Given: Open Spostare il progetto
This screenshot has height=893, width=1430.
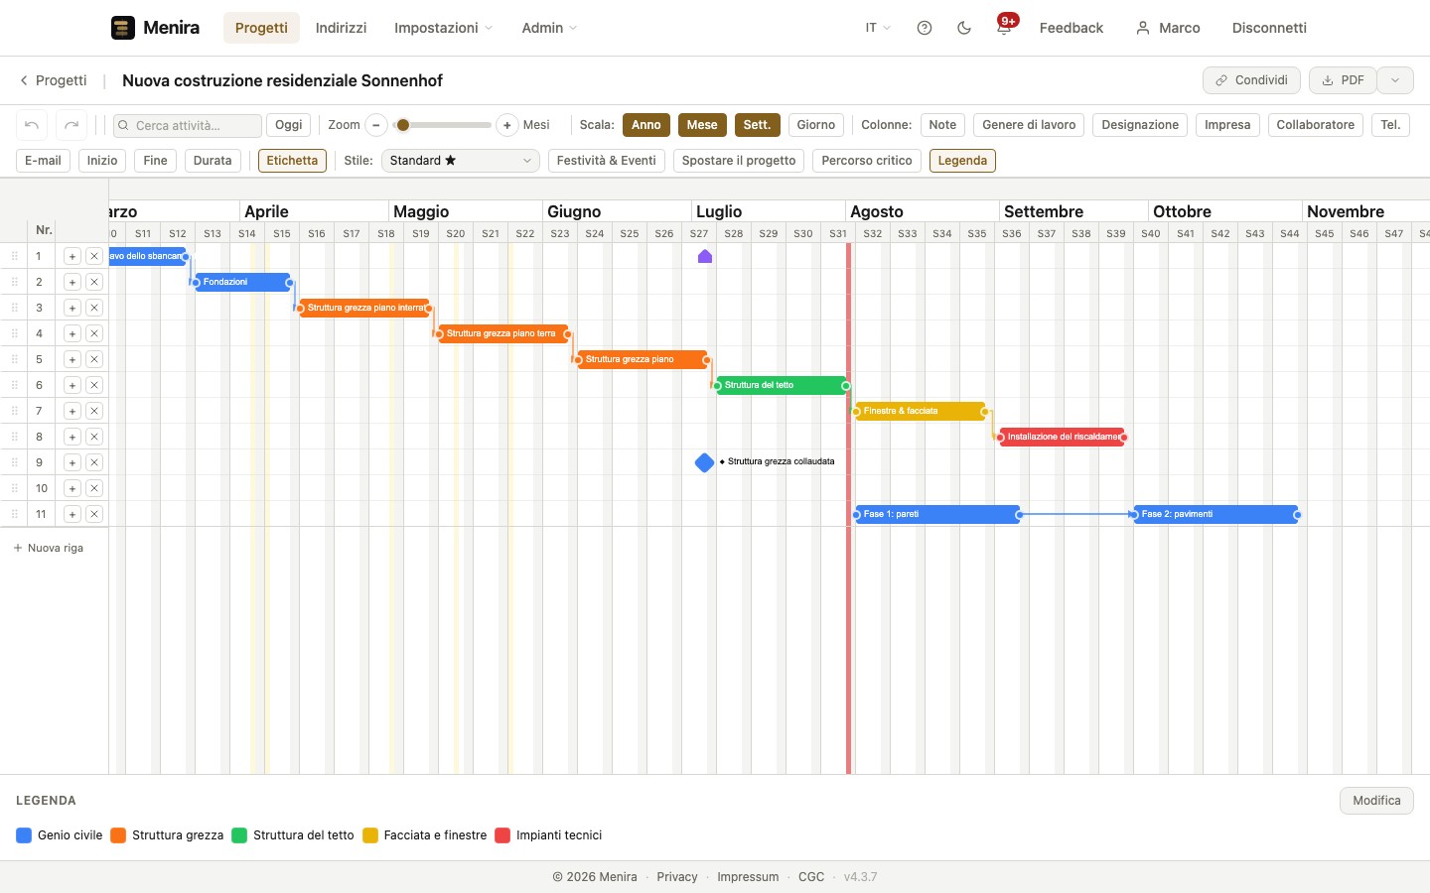Looking at the screenshot, I should [x=739, y=161].
